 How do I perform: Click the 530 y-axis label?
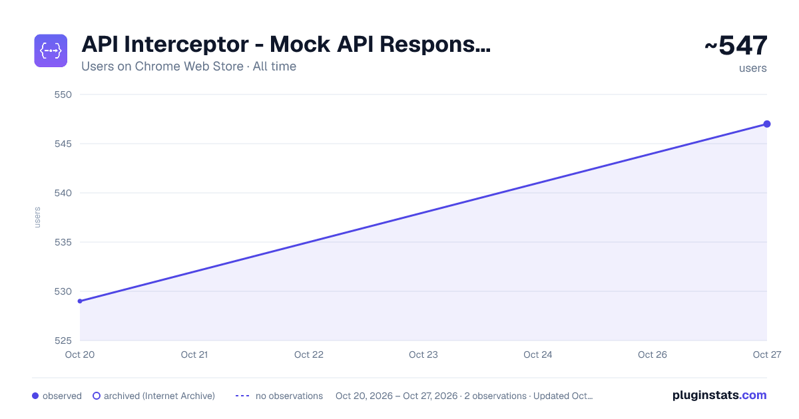pos(63,291)
